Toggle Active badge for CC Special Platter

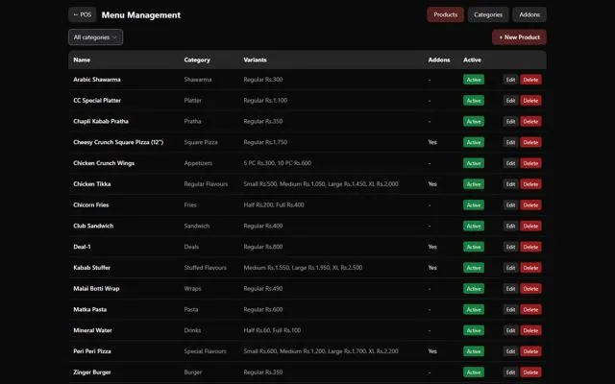[474, 100]
